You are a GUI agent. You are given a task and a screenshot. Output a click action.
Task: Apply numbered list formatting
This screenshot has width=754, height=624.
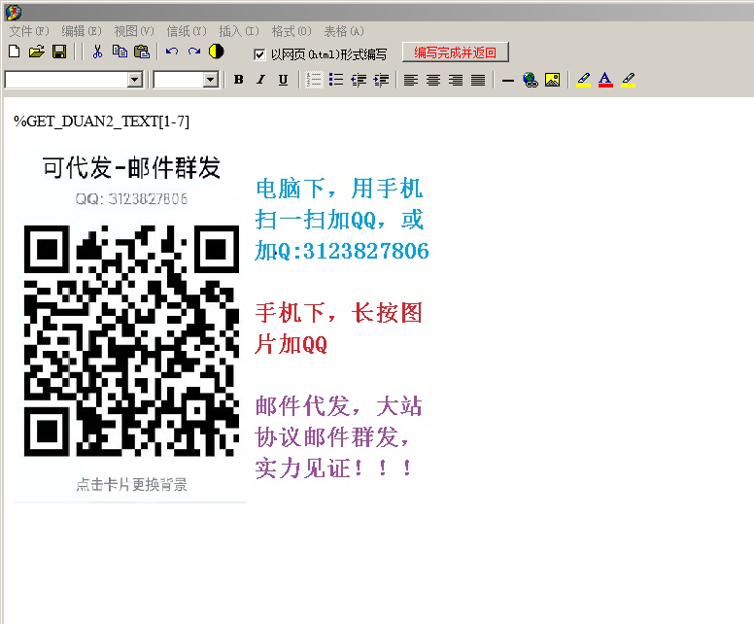314,80
